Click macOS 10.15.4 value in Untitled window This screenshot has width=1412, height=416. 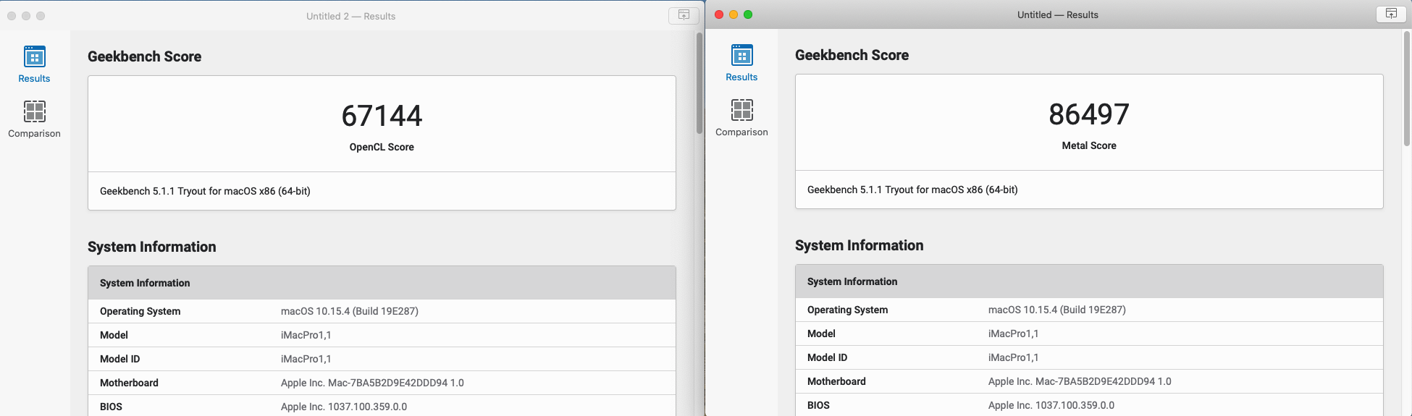click(x=1057, y=310)
